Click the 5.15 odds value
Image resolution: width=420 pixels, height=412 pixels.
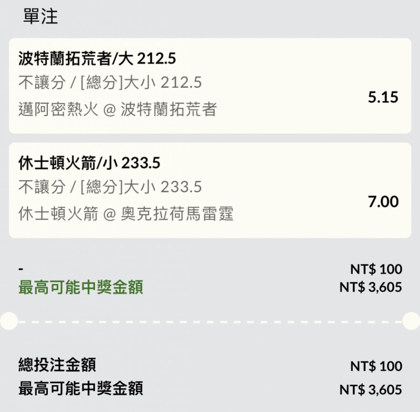pyautogui.click(x=383, y=97)
